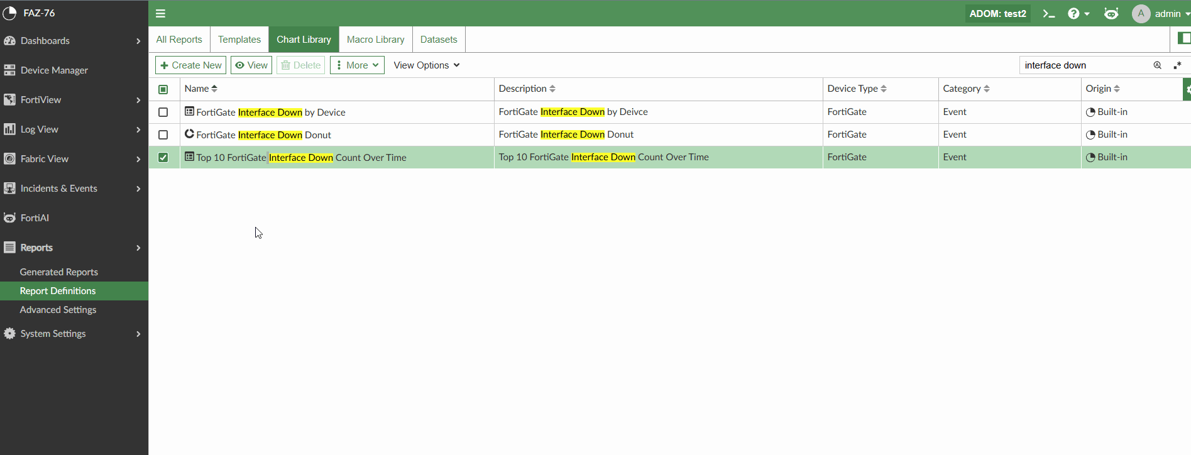Viewport: 1191px width, 455px height.
Task: Click the regex search toggle icon
Action: pyautogui.click(x=1177, y=65)
